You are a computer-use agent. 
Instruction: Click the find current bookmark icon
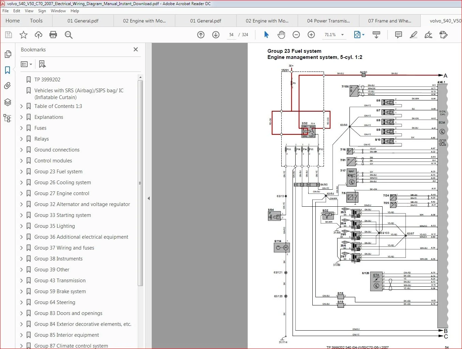click(x=42, y=64)
